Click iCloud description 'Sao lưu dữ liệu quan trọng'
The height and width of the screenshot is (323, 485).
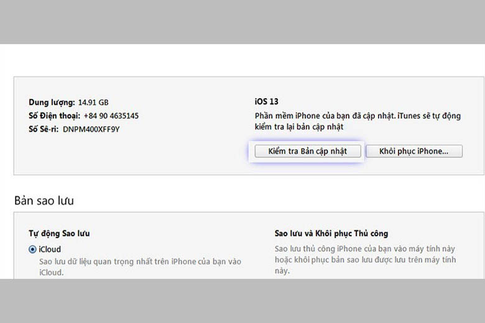(x=140, y=267)
